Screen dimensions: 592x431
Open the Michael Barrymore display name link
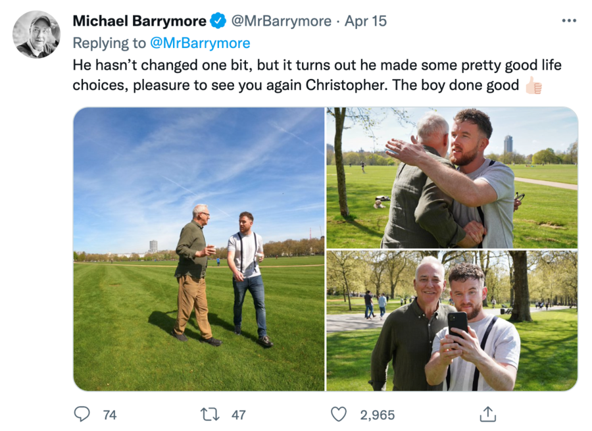(x=139, y=21)
